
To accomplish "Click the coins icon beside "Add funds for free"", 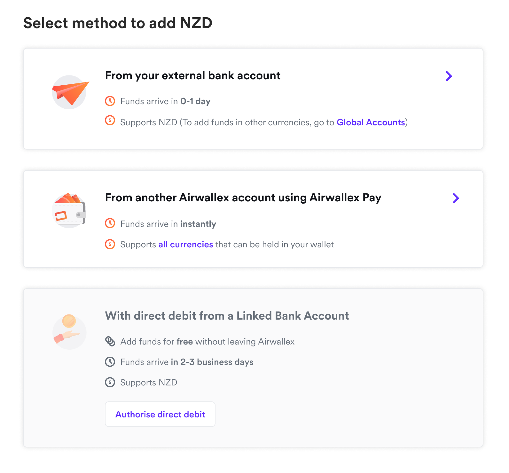I will pyautogui.click(x=110, y=341).
